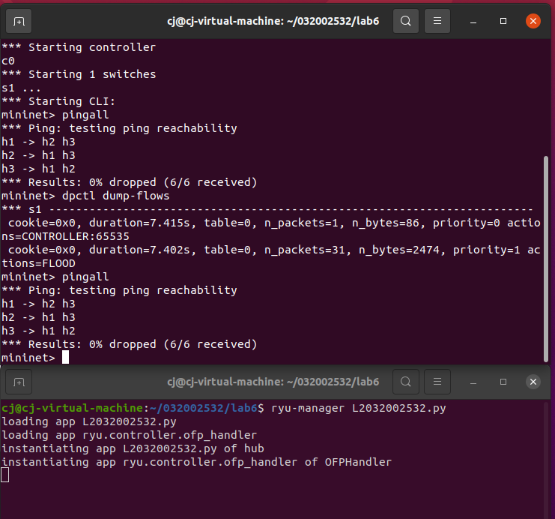Close the top terminal with orange button
555x519 pixels.
coord(533,21)
